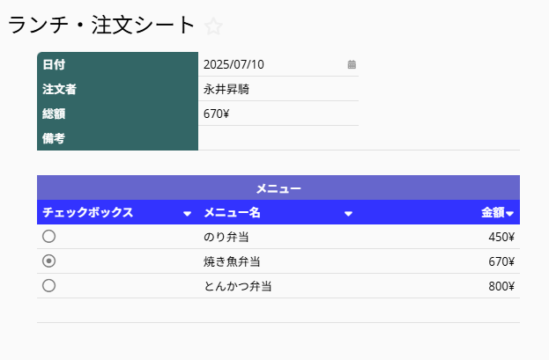Screen dimensions: 549x360
Task: Click the 備考 label
Action: 54,138
